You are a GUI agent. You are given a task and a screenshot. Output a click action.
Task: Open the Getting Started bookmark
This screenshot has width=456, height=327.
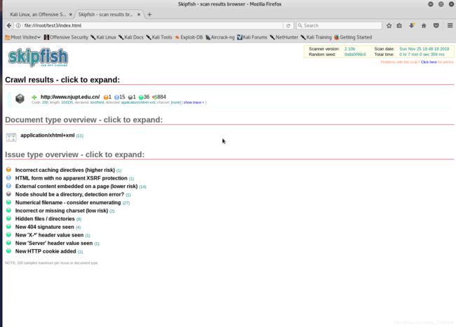point(353,37)
